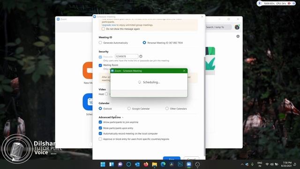
Task: Click the blue Save button
Action: (172, 158)
